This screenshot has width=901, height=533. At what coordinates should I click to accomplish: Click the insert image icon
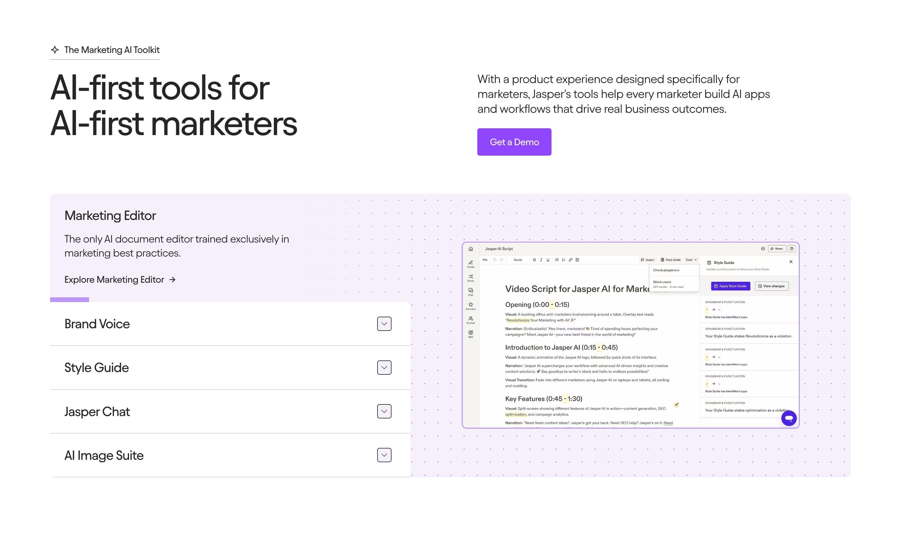577,260
